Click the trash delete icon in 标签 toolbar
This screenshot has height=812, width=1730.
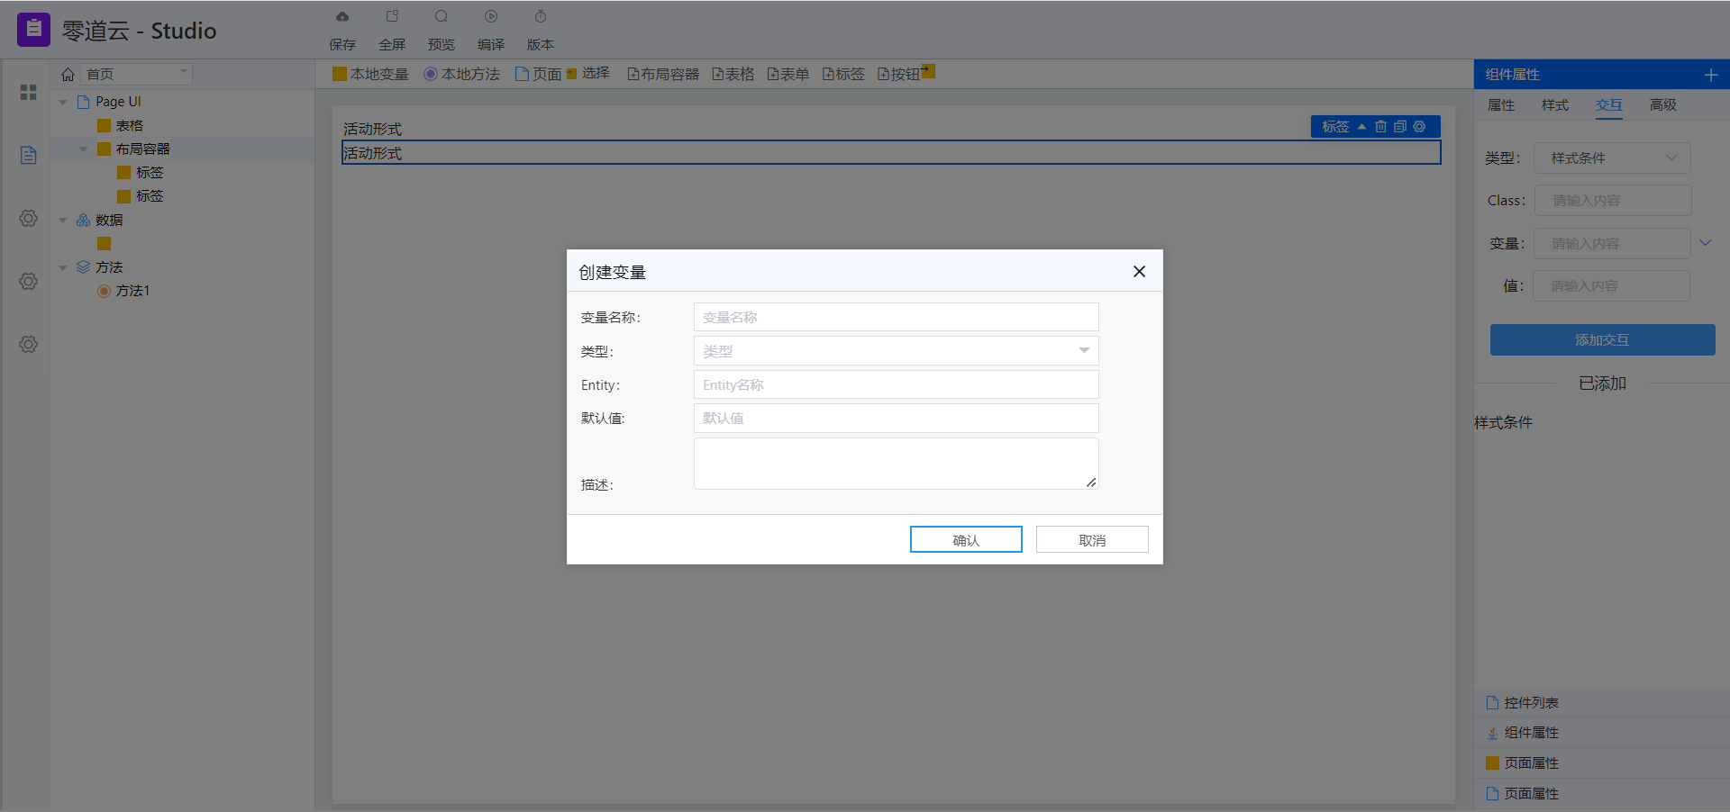click(1380, 126)
